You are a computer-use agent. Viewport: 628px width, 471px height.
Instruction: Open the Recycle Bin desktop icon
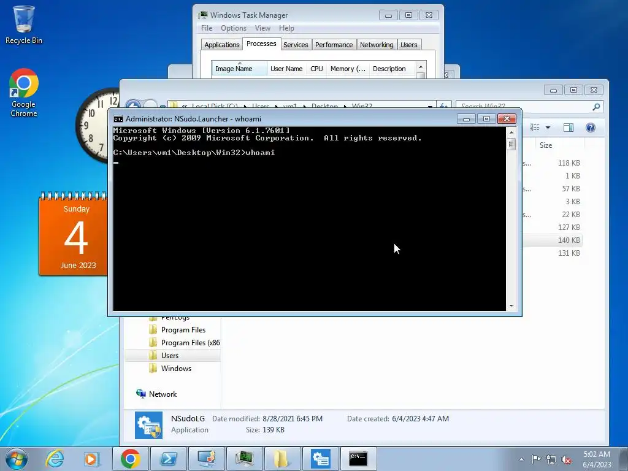point(24,25)
